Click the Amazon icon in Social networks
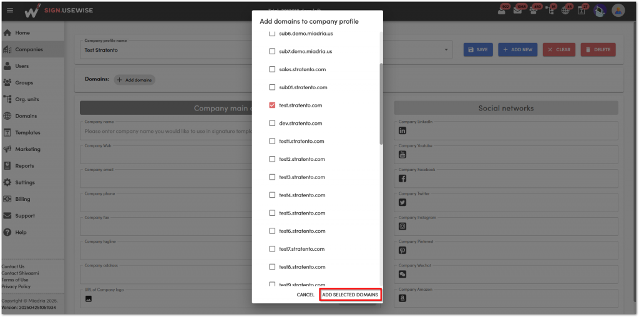The width and height of the screenshot is (639, 317). pos(402,299)
